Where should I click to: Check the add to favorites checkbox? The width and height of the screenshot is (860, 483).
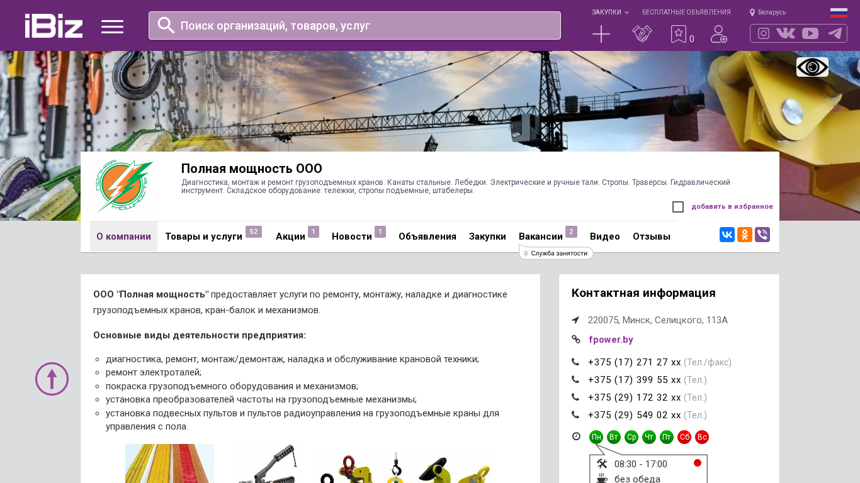click(678, 207)
